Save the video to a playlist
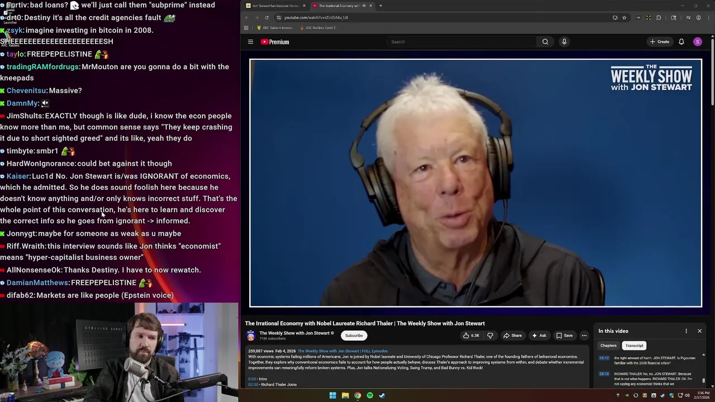 point(564,336)
